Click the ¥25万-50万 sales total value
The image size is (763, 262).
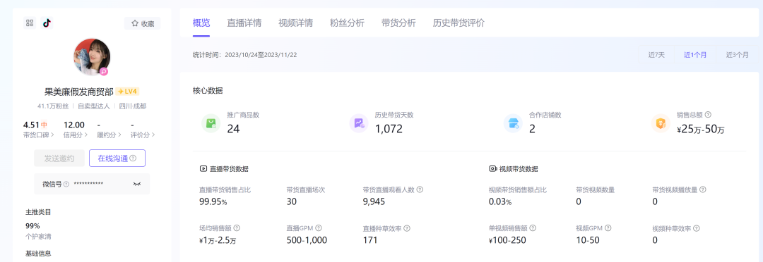click(701, 129)
